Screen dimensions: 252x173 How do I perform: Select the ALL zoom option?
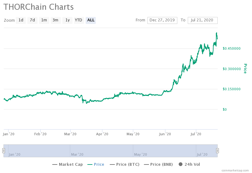91,20
